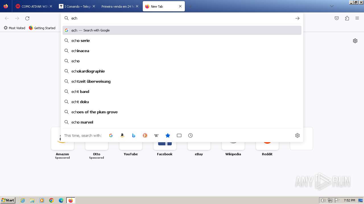Open Save to Pocket icon
This screenshot has width=364, height=204.
(337, 18)
